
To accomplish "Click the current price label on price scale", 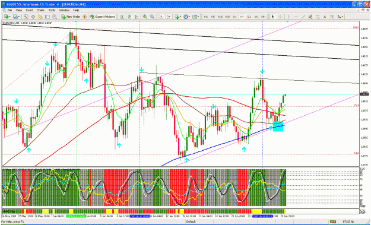I will click(x=364, y=94).
